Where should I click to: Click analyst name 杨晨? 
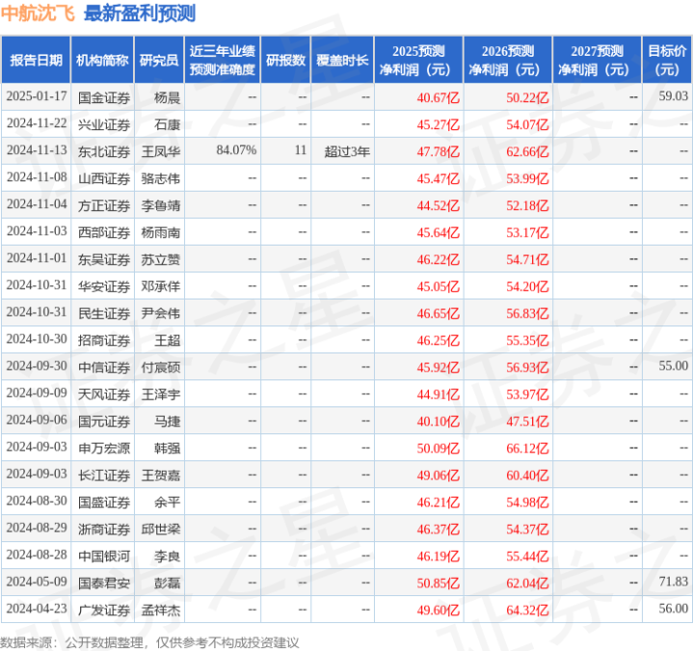[167, 97]
